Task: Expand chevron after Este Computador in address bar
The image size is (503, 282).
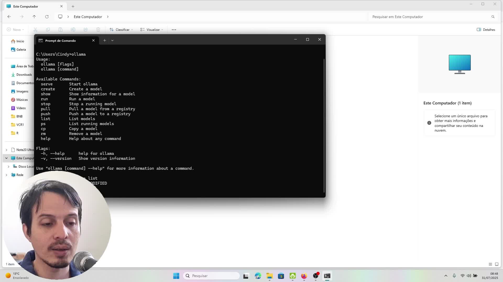Action: [108, 17]
